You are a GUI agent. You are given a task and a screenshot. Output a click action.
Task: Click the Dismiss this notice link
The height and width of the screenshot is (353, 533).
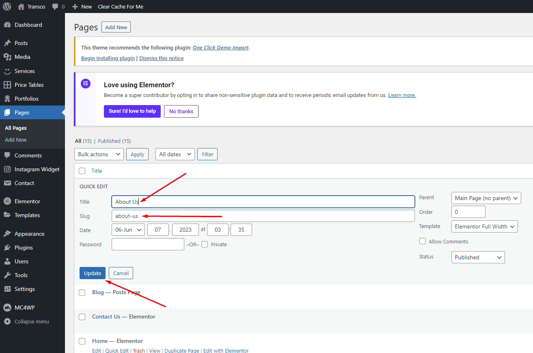161,58
